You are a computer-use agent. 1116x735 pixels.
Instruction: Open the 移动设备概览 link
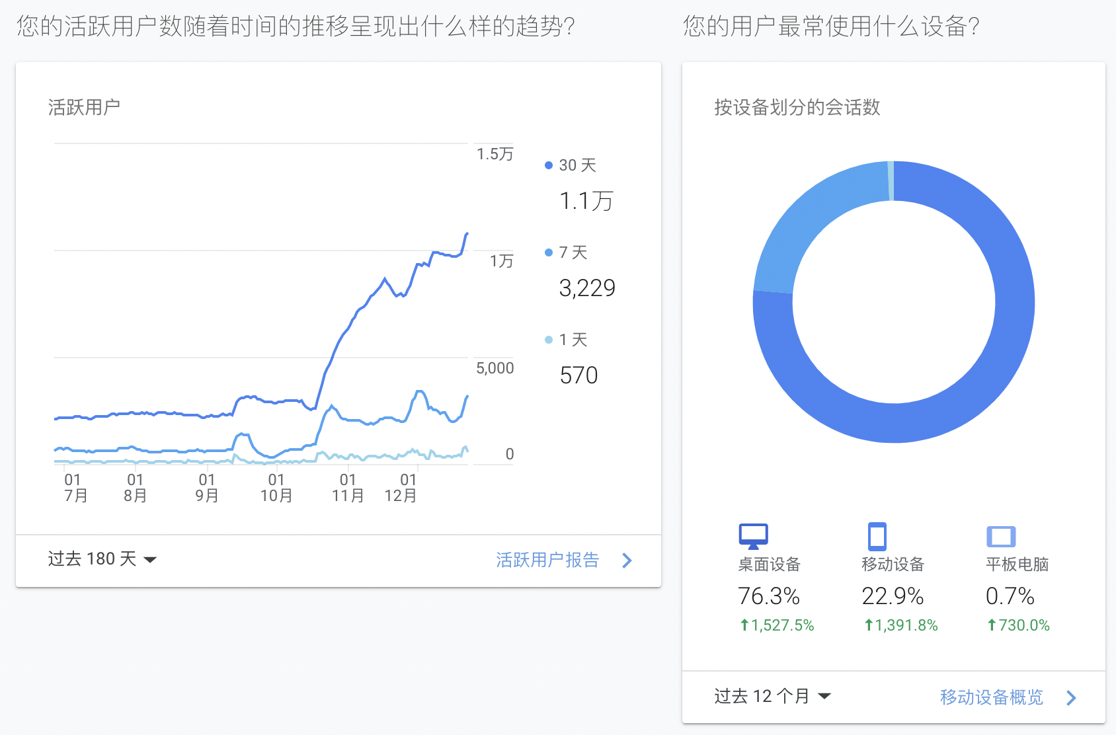point(991,697)
